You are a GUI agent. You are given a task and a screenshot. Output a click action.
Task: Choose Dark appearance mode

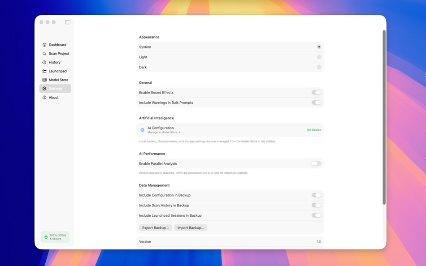tap(319, 67)
